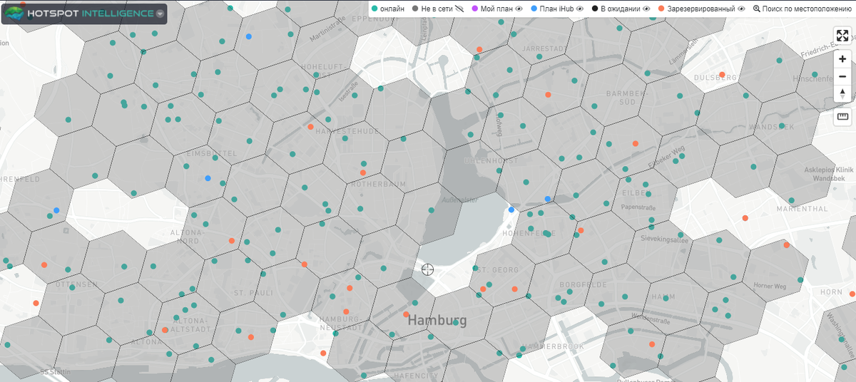The height and width of the screenshot is (382, 856).
Task: Click the purple 'Мой план' legend dot
Action: (474, 9)
